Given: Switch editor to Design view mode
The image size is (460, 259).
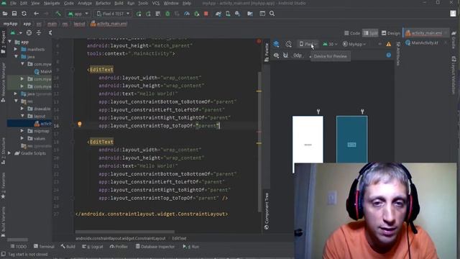Looking at the screenshot, I should 390,33.
